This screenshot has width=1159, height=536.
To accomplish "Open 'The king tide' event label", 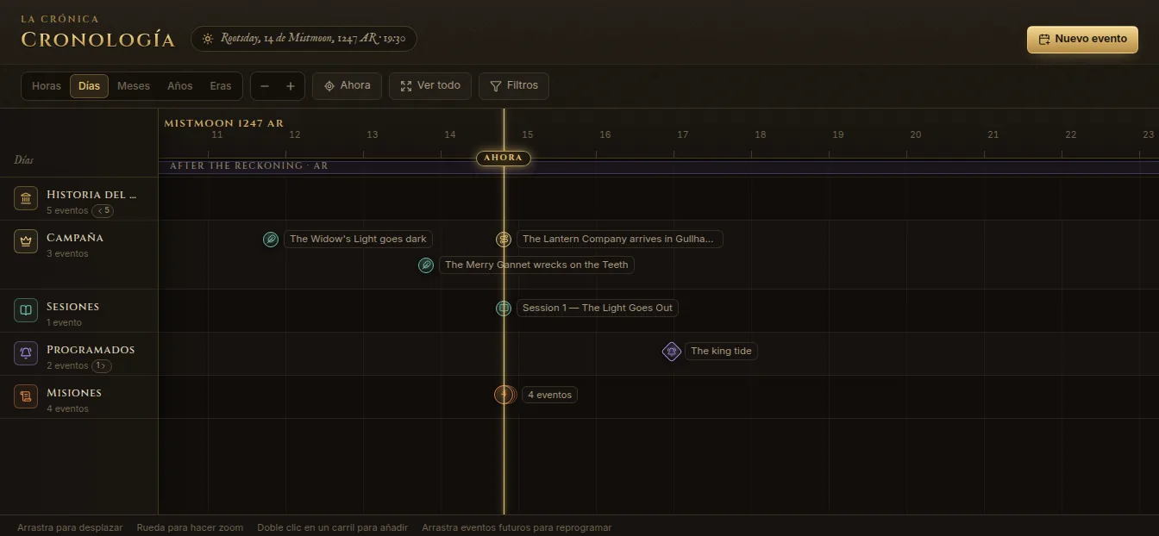I will coord(721,352).
